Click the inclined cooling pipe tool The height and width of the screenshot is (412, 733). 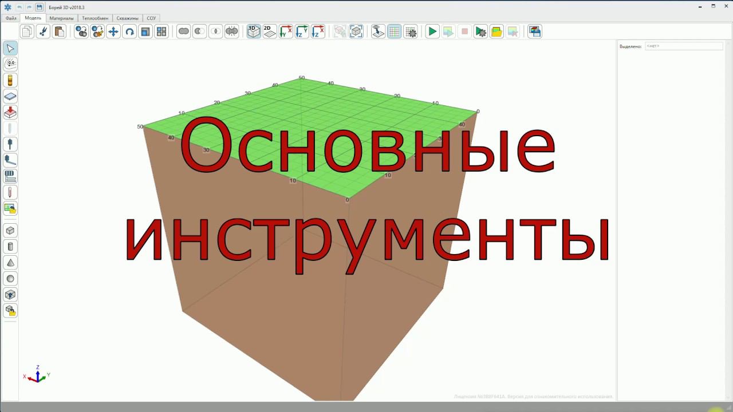click(10, 160)
